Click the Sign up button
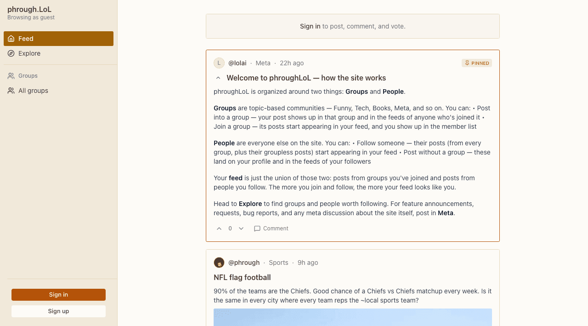 [x=58, y=311]
